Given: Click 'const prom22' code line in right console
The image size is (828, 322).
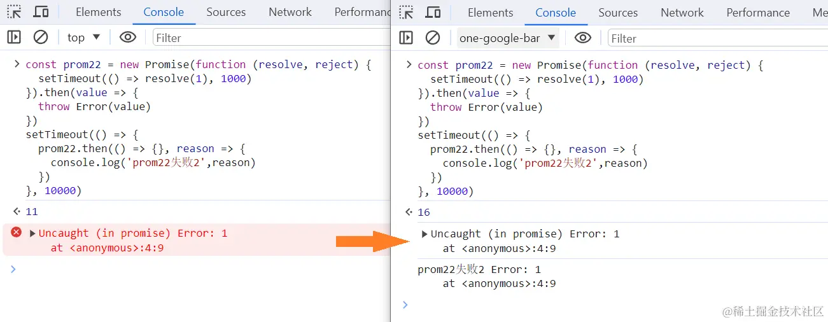Looking at the screenshot, I should 590,65.
